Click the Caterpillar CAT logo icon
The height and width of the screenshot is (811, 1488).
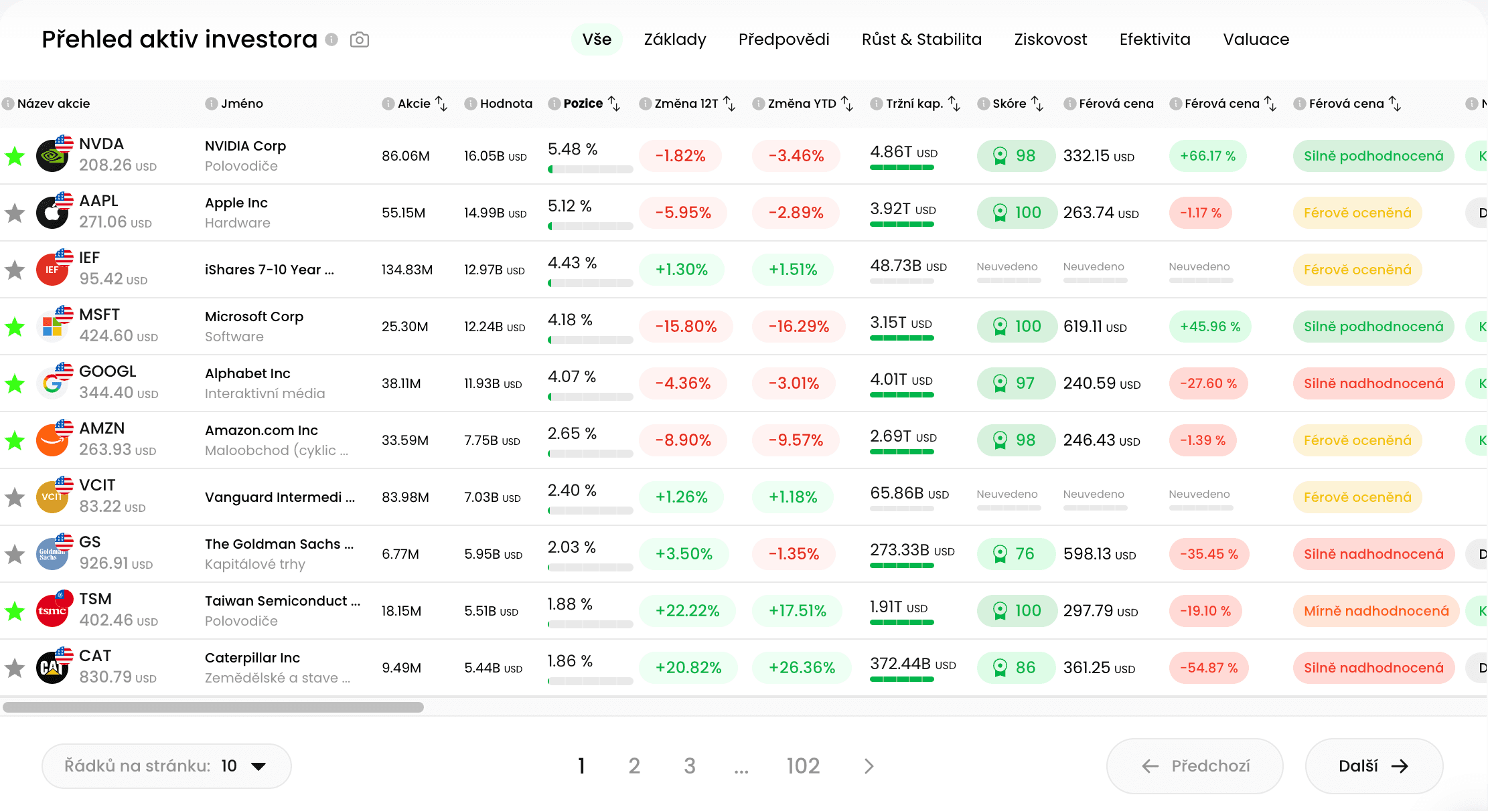(x=52, y=668)
